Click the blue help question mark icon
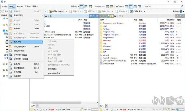Viewport: 185px width, 111px height. pos(181,11)
